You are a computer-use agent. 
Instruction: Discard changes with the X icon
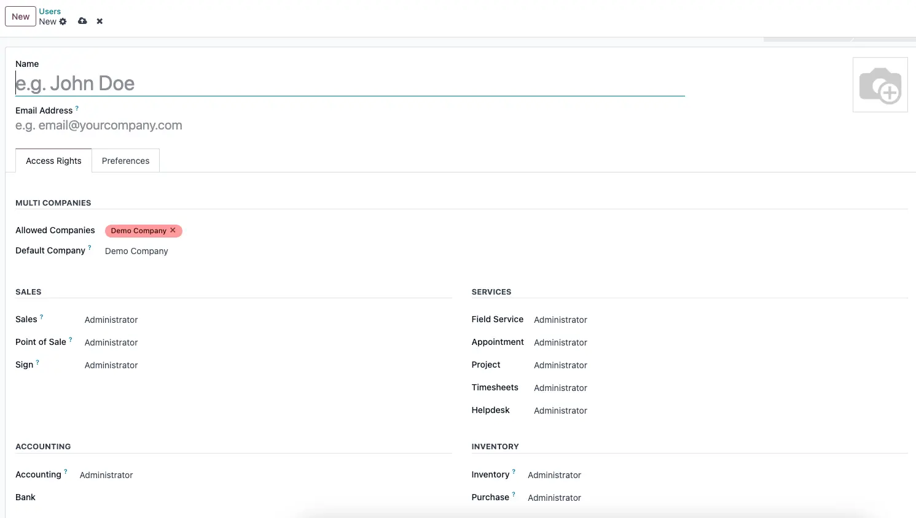point(100,21)
